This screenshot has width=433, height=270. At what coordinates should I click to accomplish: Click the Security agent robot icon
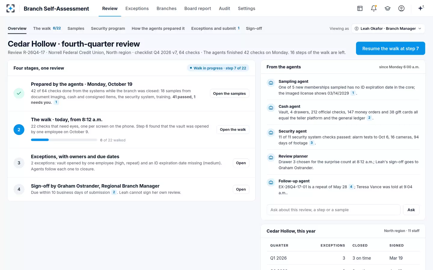(x=271, y=133)
